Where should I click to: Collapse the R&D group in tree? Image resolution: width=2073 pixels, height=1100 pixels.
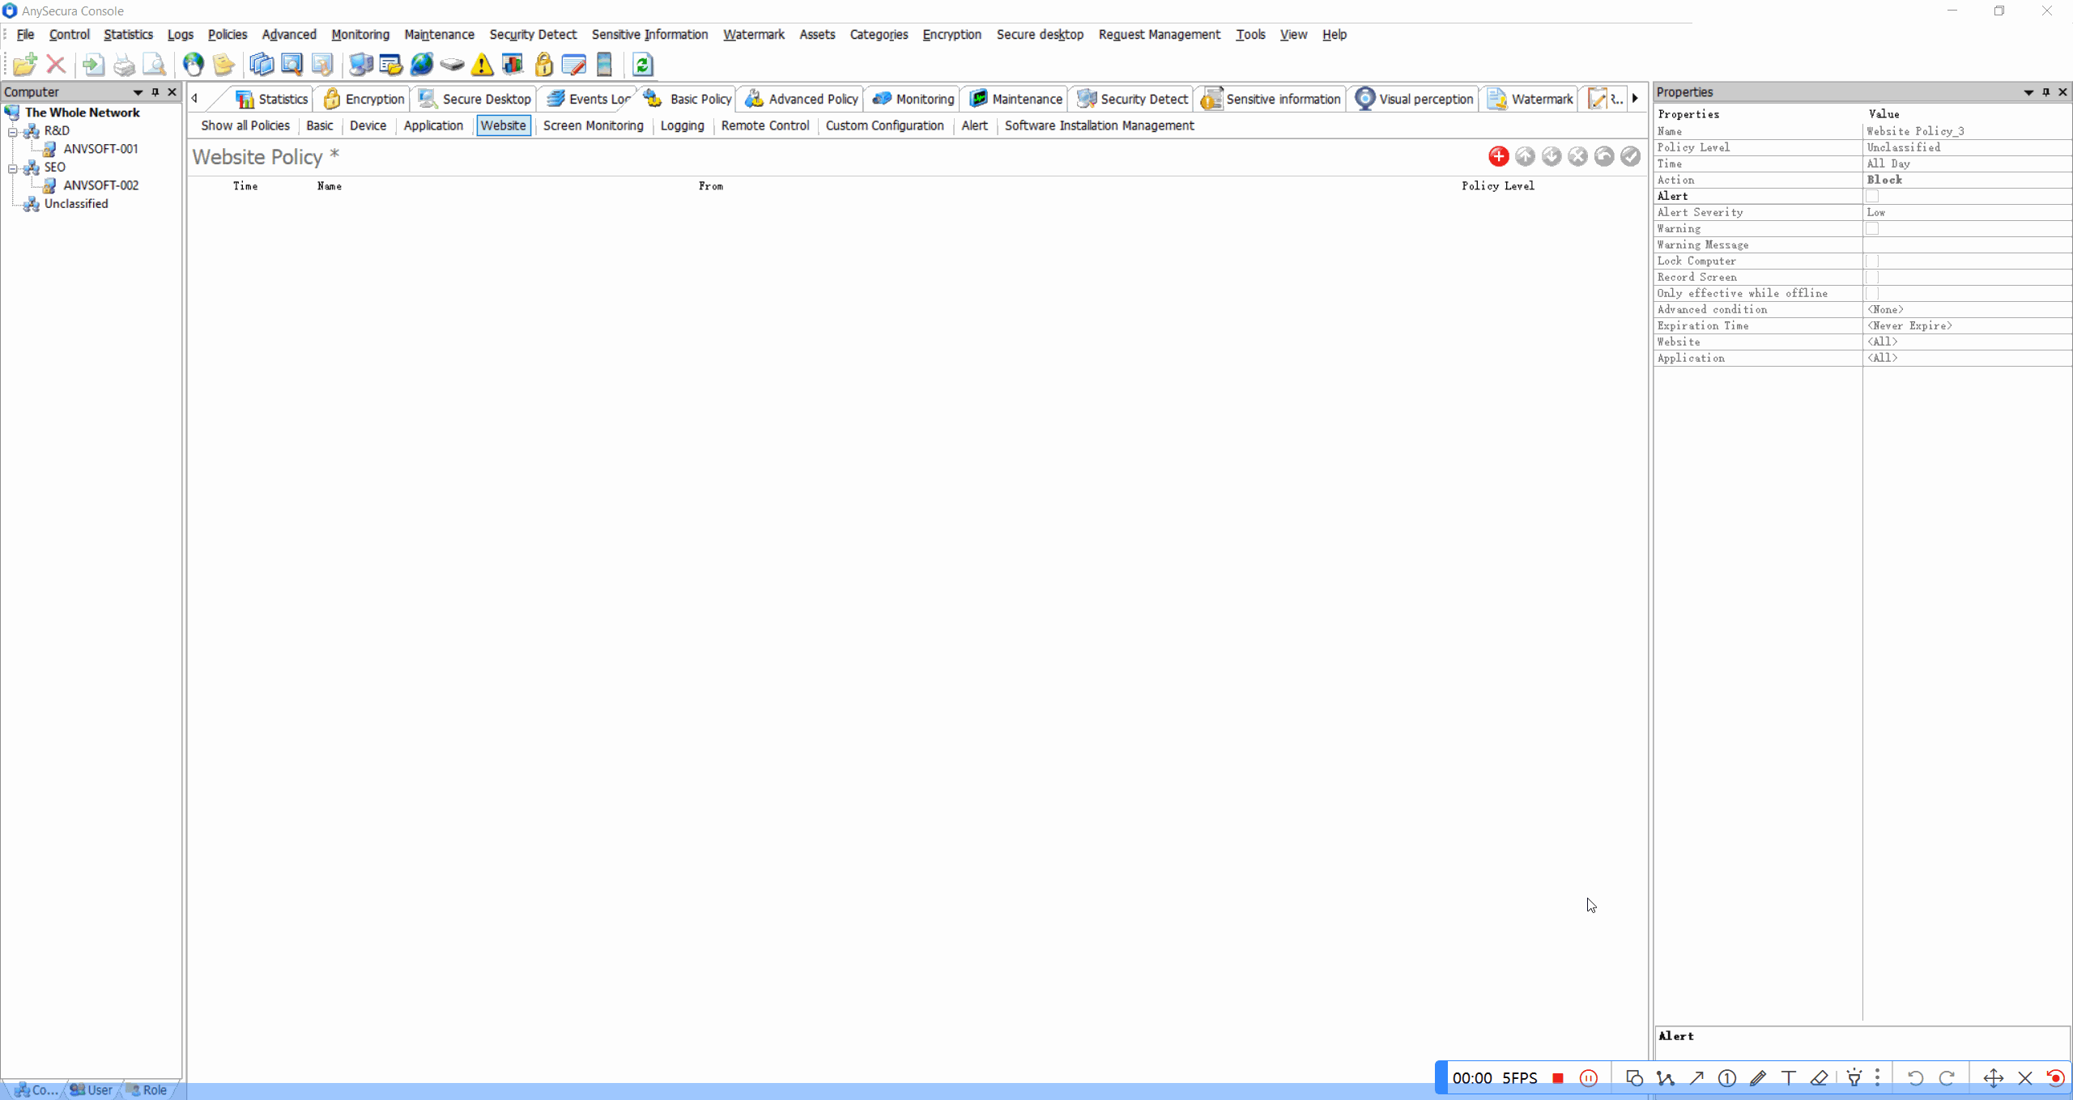(x=13, y=131)
